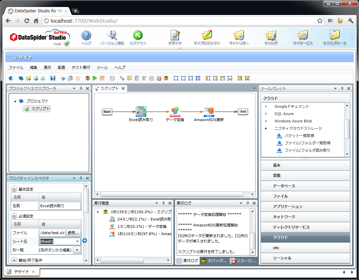The width and height of the screenshot is (359, 280).
Task: Run the script with the green play toolbar icon
Action: [x=94, y=78]
